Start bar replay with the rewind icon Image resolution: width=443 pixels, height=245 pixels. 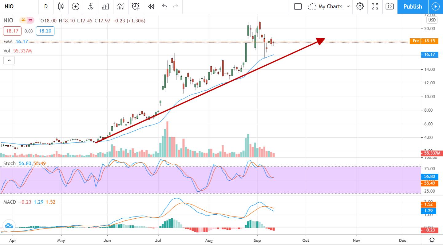(x=151, y=6)
